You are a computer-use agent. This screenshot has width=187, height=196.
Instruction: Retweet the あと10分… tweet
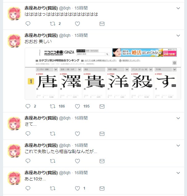[53, 188]
